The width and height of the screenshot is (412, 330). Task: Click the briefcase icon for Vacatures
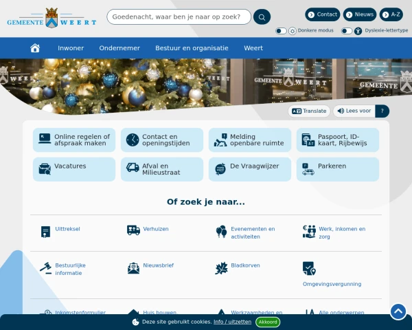point(45,169)
